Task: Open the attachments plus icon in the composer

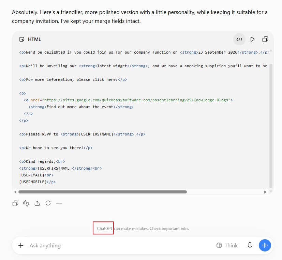Action: (21, 245)
